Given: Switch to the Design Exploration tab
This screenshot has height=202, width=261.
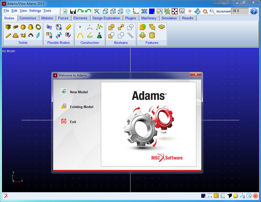Looking at the screenshot, I should click(106, 18).
